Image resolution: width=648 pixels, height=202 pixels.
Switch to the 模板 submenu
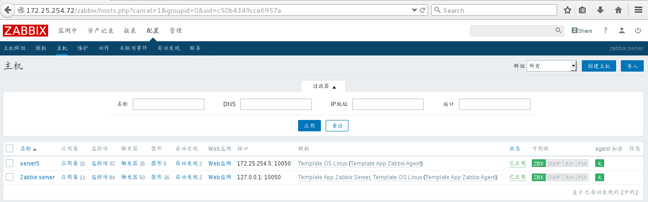41,48
